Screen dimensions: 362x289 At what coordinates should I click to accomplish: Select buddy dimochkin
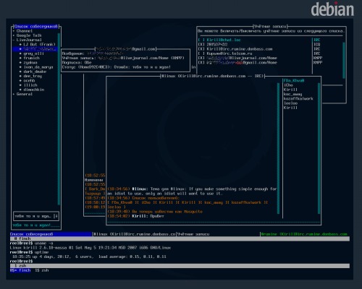tap(33, 90)
